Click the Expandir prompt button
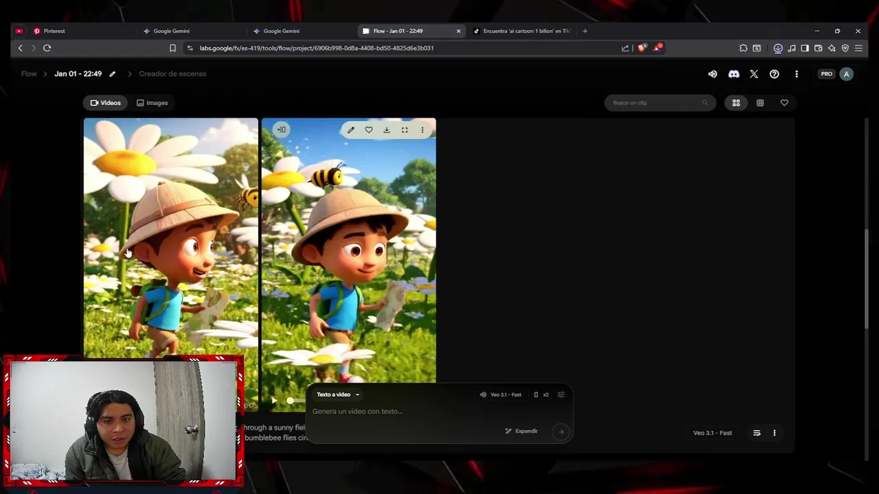 tap(521, 431)
